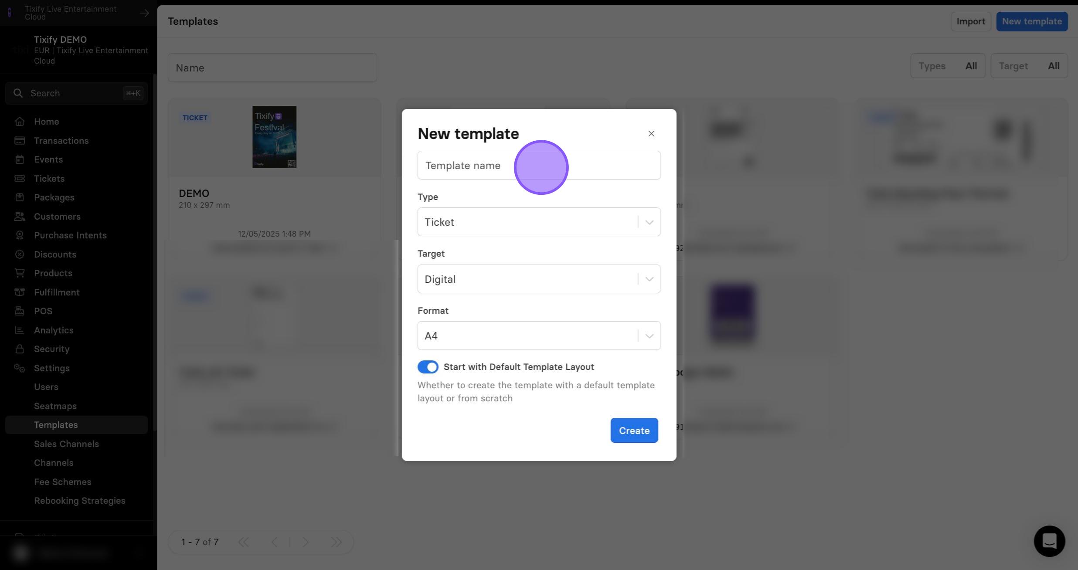Click the Transactions card icon
Image resolution: width=1078 pixels, height=570 pixels.
point(20,140)
